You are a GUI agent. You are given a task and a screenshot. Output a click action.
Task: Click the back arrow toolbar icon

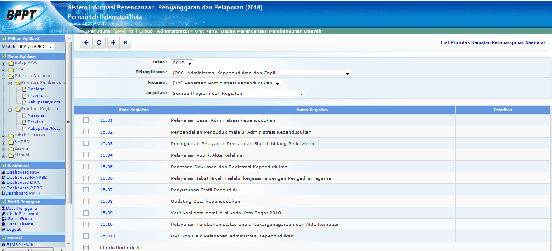pyautogui.click(x=87, y=42)
